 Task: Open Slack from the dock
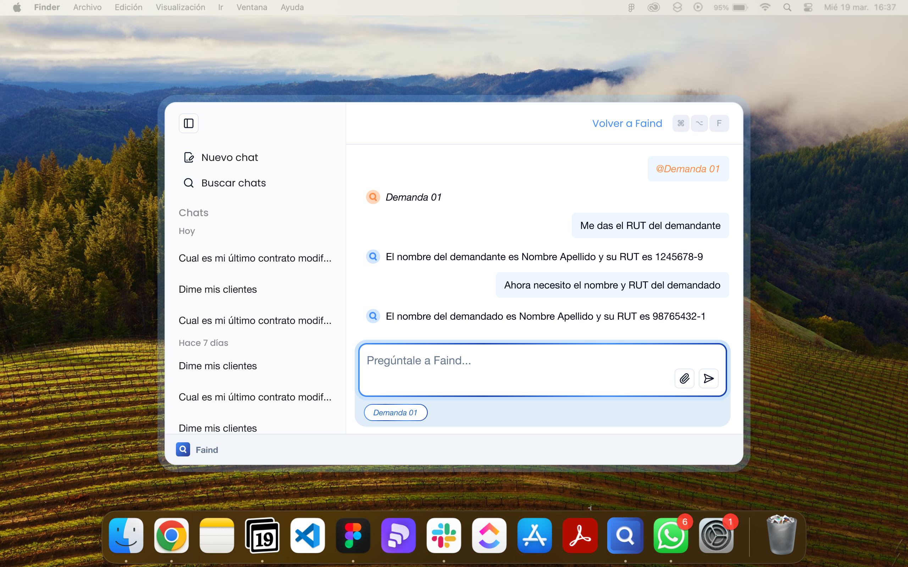(443, 535)
